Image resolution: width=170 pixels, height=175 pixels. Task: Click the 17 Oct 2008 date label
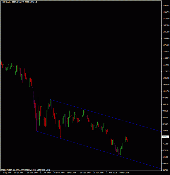point(45,173)
